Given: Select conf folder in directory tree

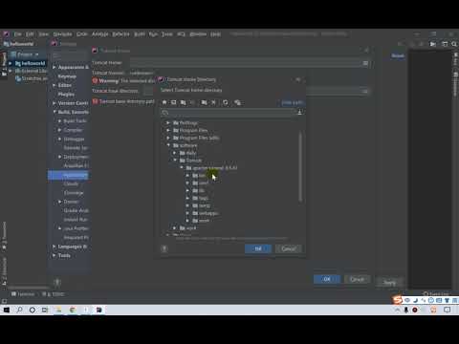Looking at the screenshot, I should [x=201, y=183].
